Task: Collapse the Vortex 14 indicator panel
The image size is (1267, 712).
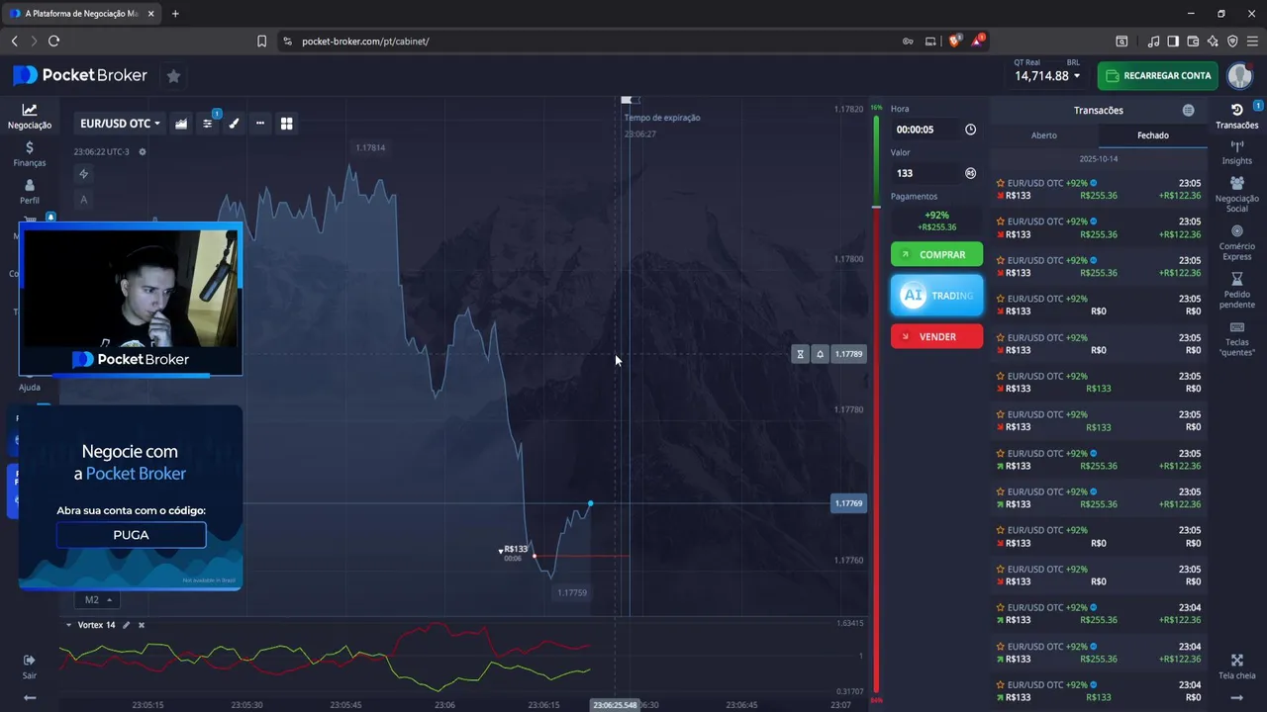Action: point(68,625)
